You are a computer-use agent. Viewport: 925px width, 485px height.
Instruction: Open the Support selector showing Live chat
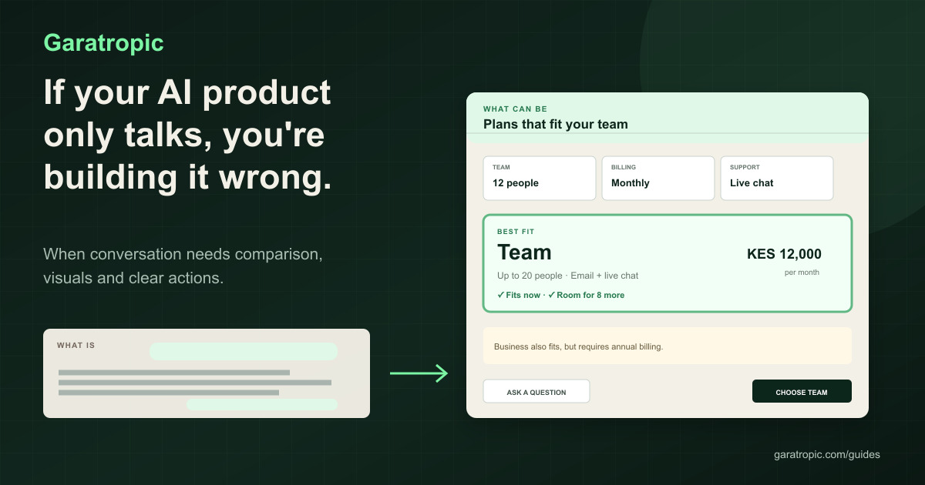tap(777, 178)
